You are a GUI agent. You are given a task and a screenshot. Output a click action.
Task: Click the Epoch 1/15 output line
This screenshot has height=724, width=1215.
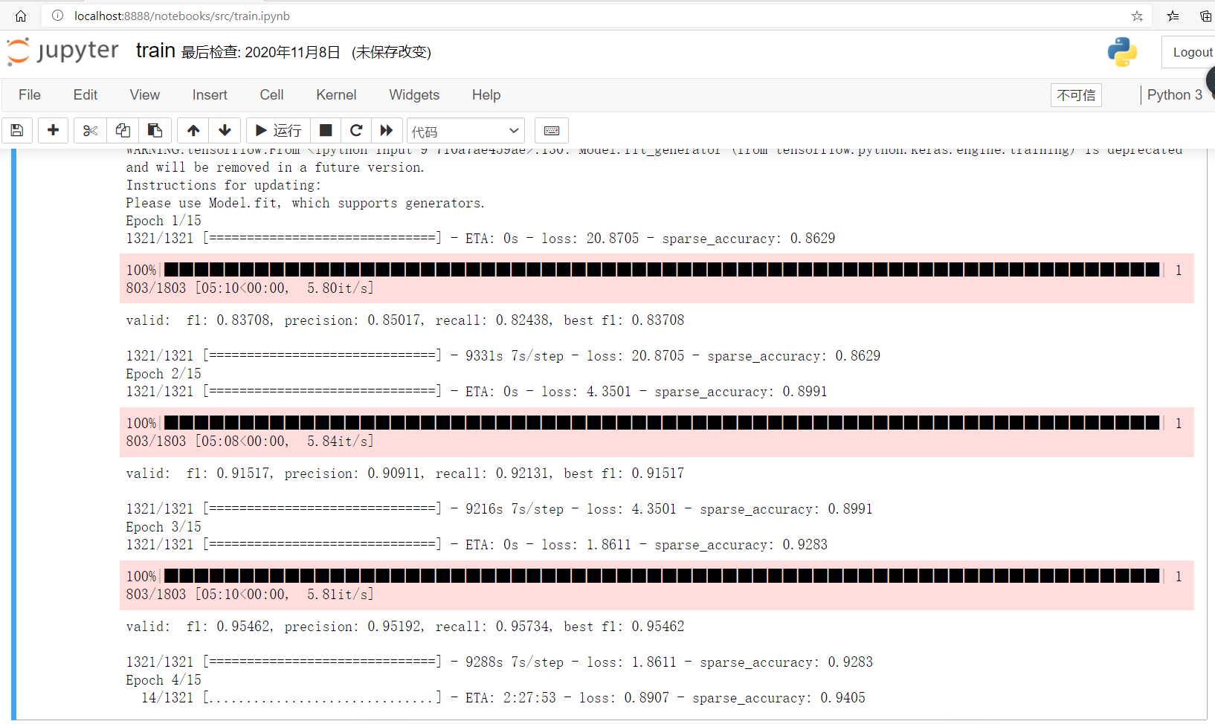pyautogui.click(x=164, y=221)
